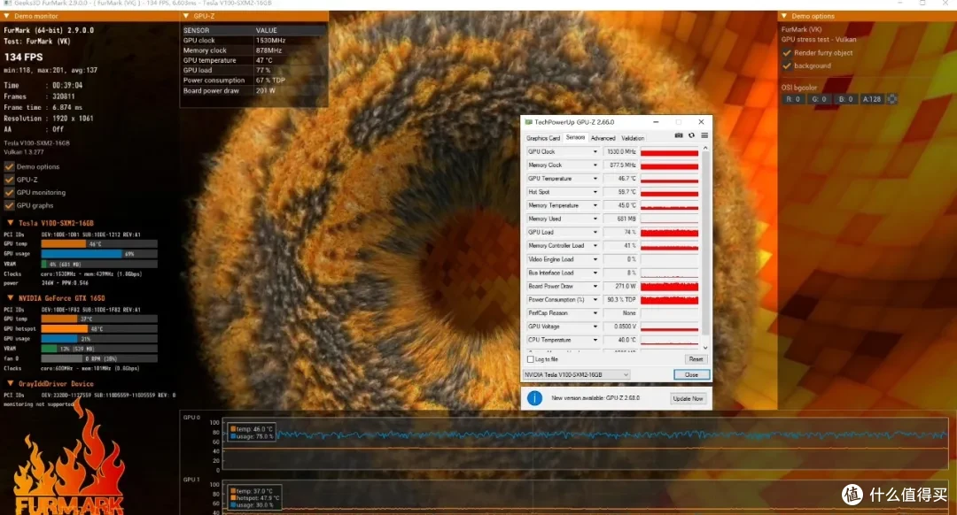Click the 134 FPS readout
The height and width of the screenshot is (515, 957).
(x=24, y=58)
